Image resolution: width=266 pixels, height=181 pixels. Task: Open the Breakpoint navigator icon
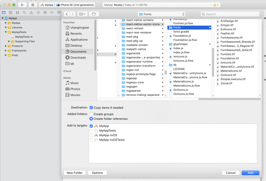(x=52, y=13)
